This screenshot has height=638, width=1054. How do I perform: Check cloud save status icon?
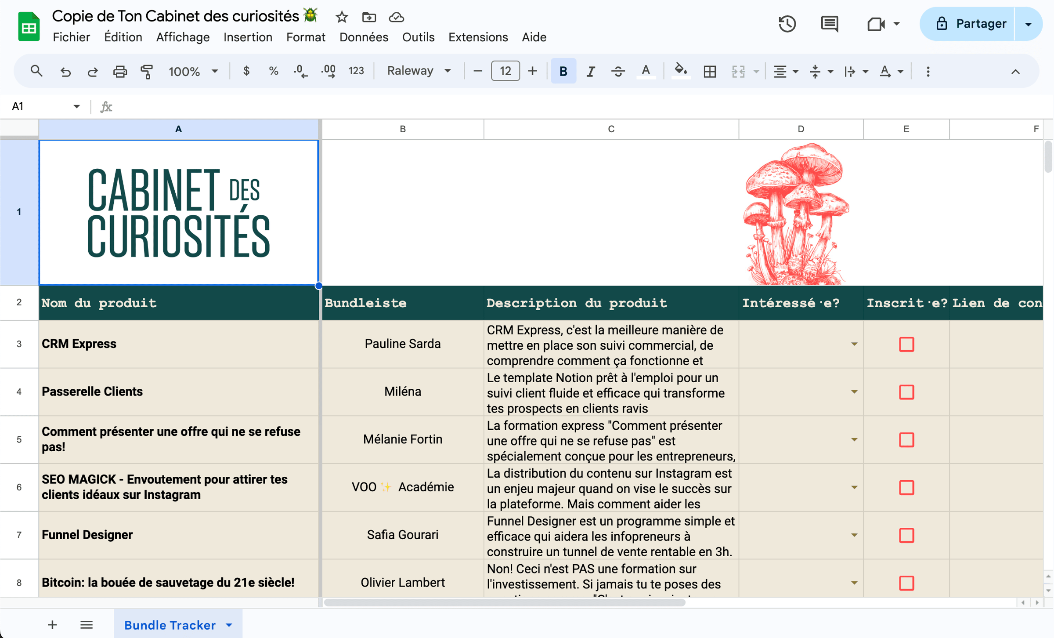click(397, 17)
